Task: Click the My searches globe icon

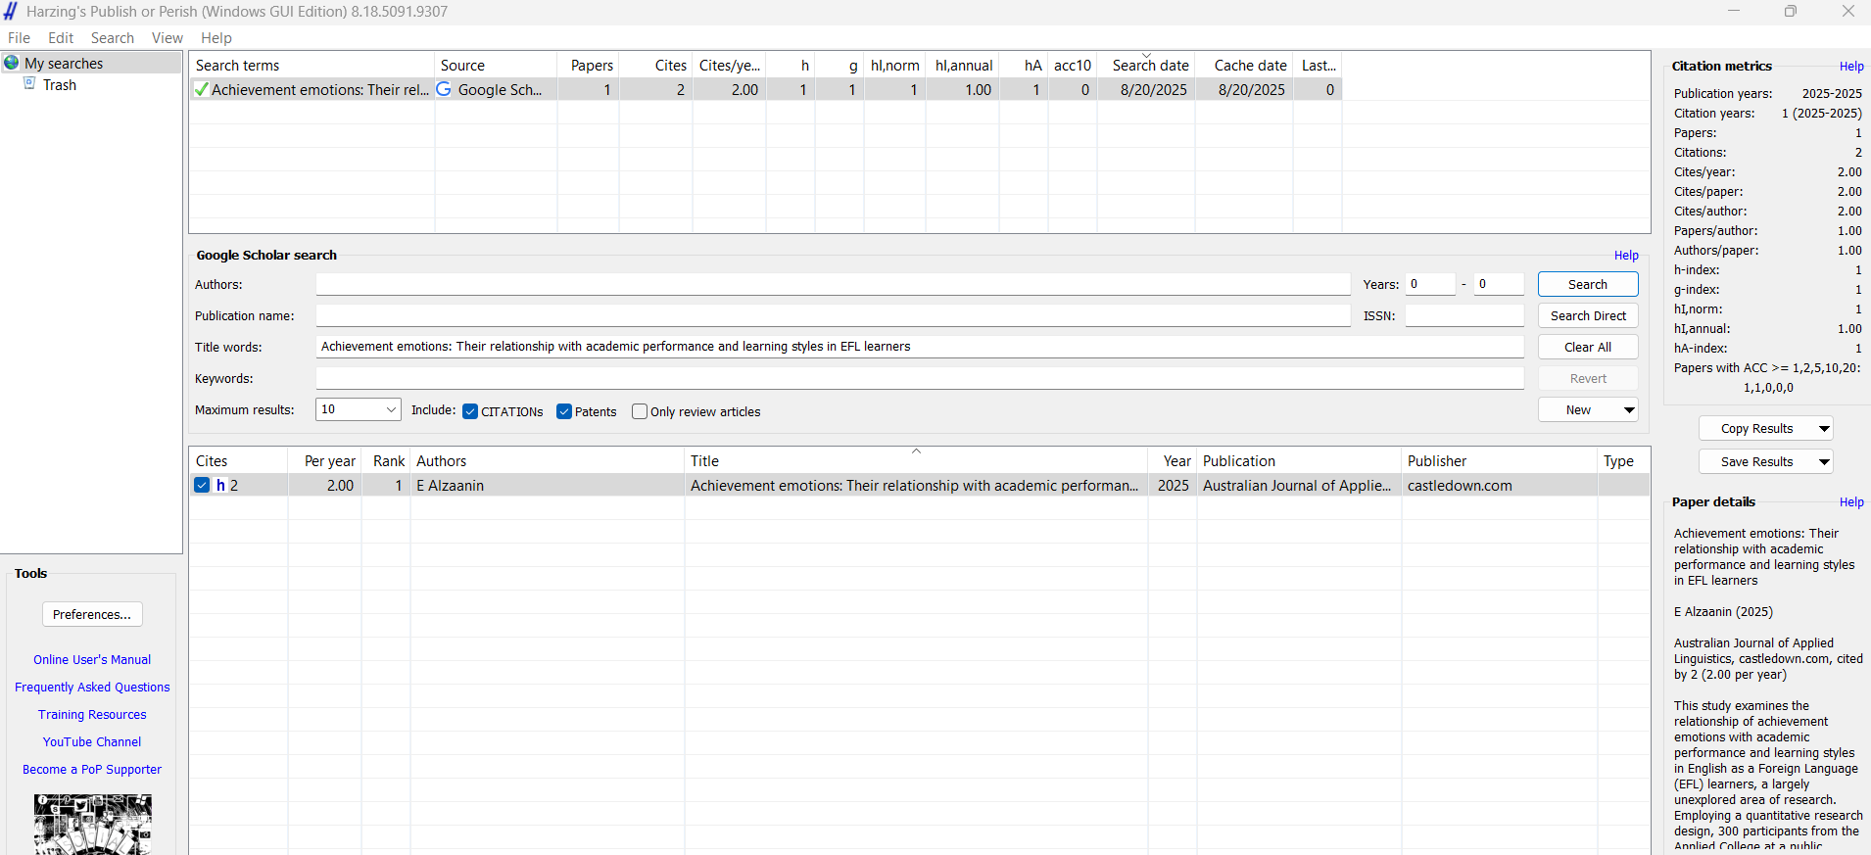Action: click(12, 63)
